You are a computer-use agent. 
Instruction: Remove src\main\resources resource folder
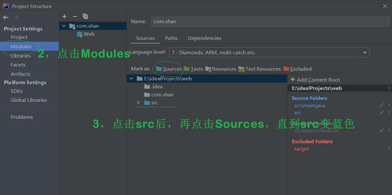389,130
